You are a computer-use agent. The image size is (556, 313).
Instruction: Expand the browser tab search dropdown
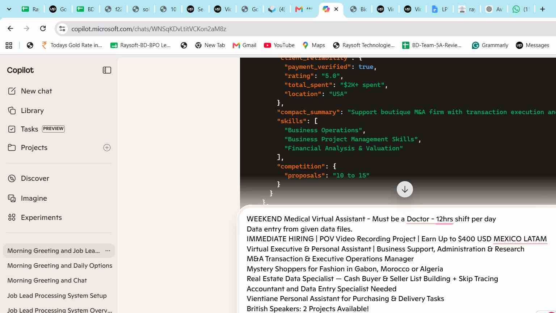click(x=9, y=9)
